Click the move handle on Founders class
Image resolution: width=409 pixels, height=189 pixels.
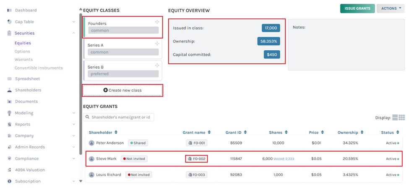coord(157,22)
